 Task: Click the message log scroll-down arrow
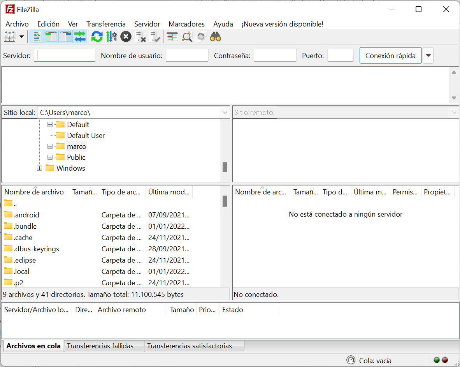click(x=454, y=98)
